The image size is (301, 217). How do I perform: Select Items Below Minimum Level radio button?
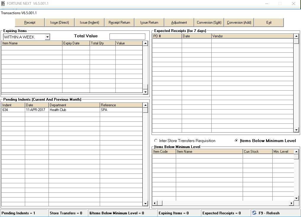pyautogui.click(x=236, y=141)
